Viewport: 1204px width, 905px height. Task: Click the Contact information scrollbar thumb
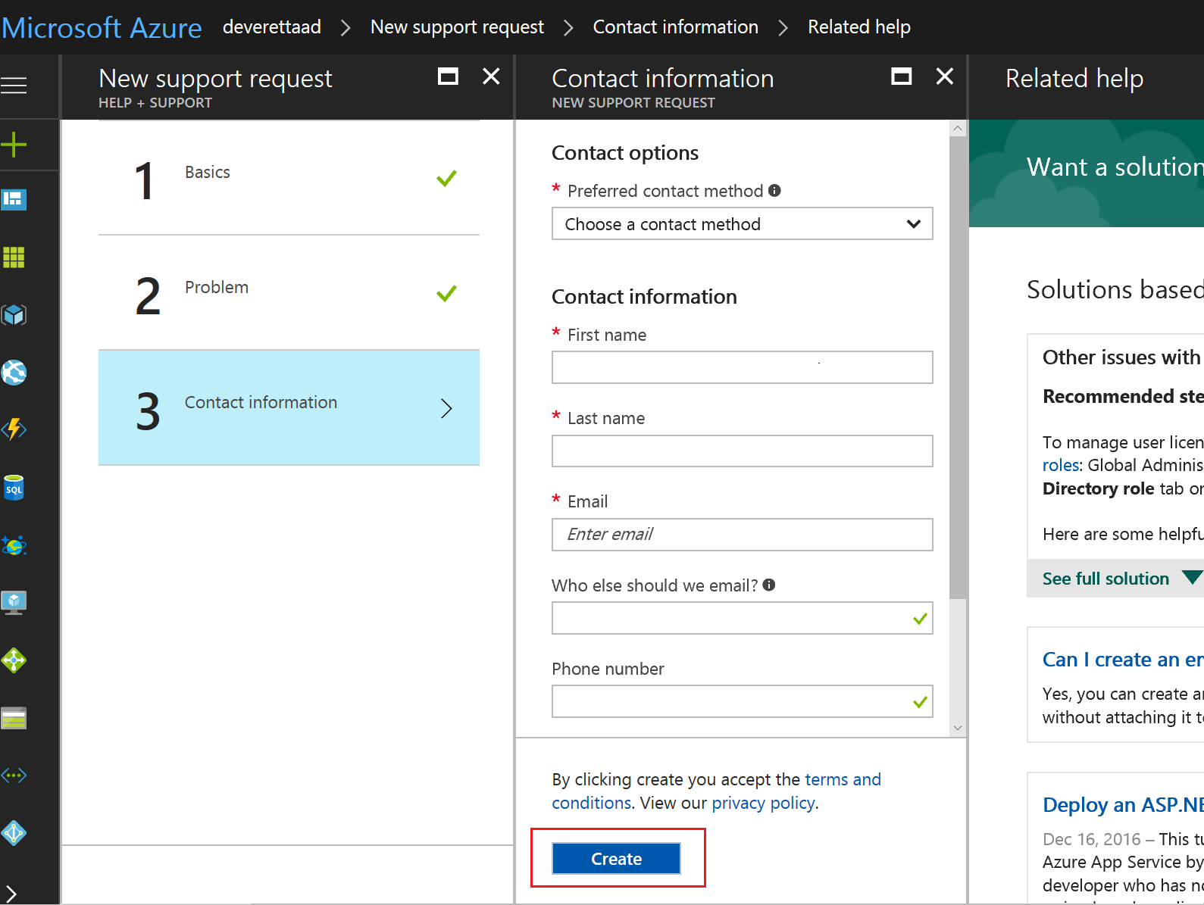[958, 364]
